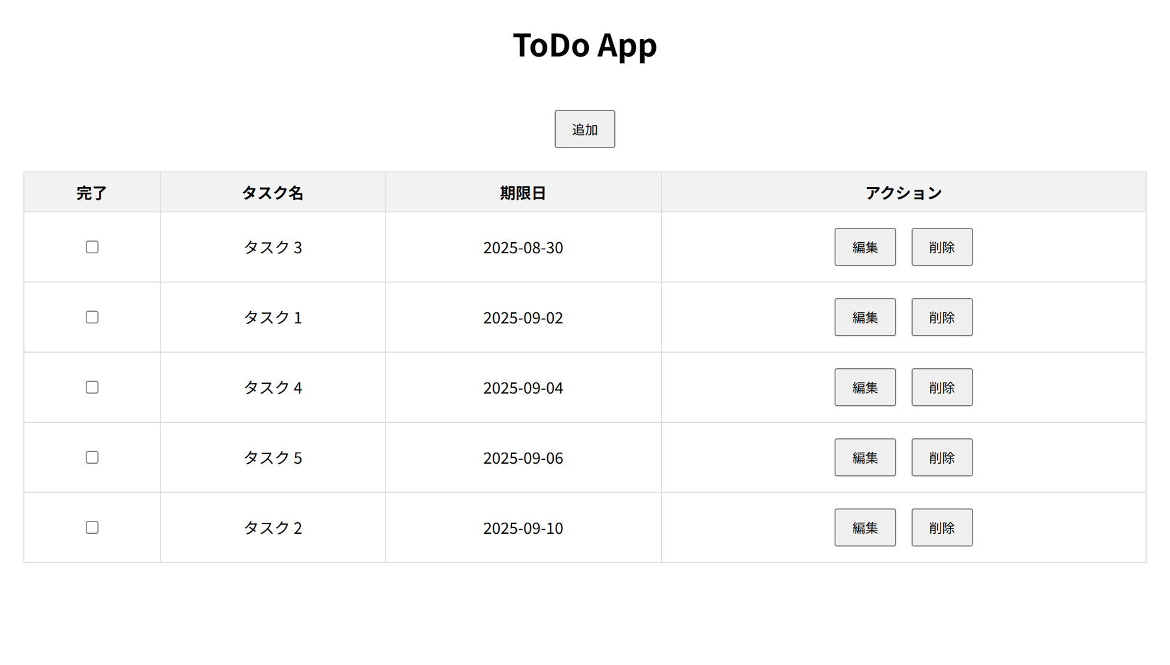
Task: Toggle the checkbox for タスク４
Action: [x=91, y=387]
